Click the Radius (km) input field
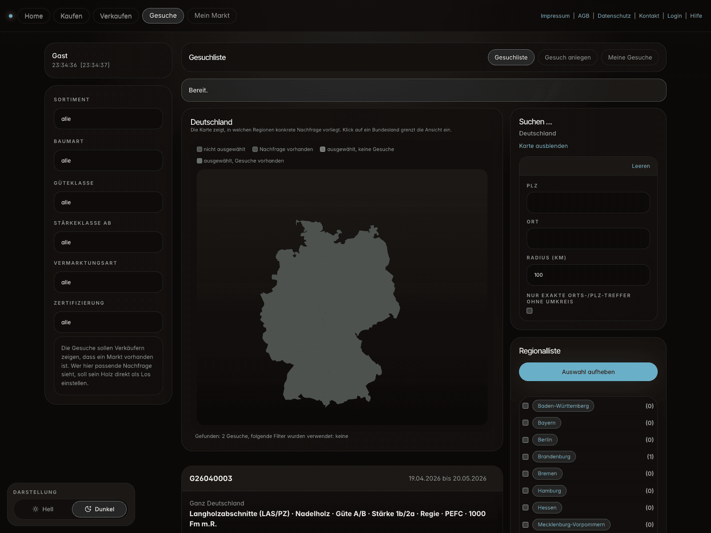Screen dimensions: 711x533 coord(588,275)
